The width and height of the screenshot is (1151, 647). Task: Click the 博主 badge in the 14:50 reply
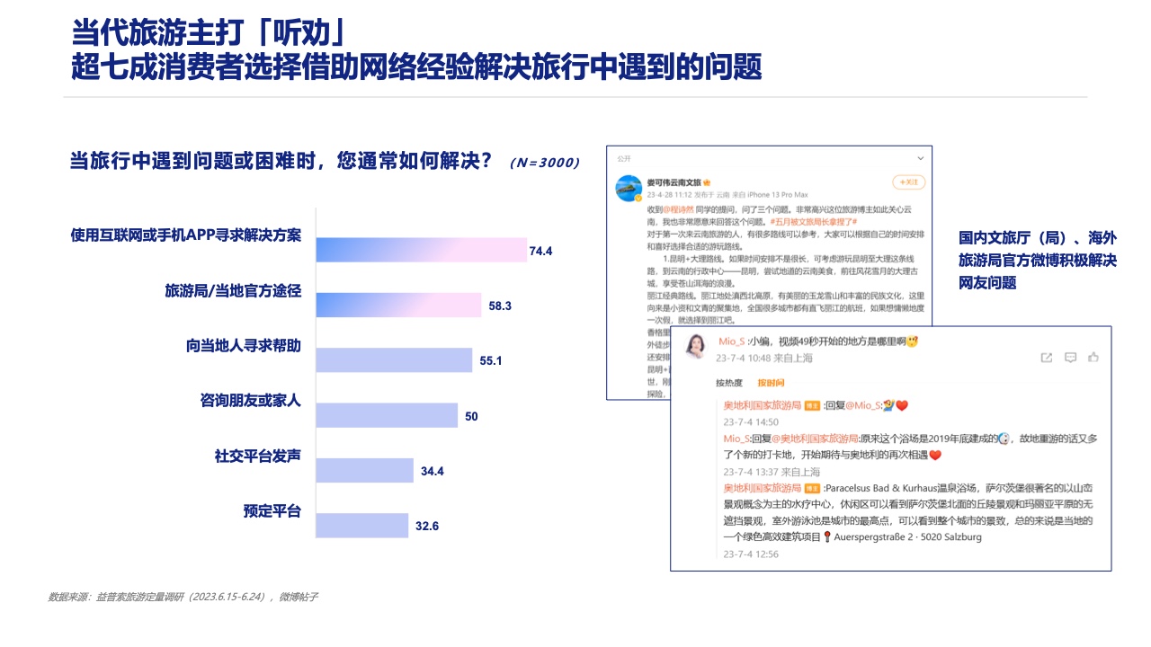click(x=812, y=405)
